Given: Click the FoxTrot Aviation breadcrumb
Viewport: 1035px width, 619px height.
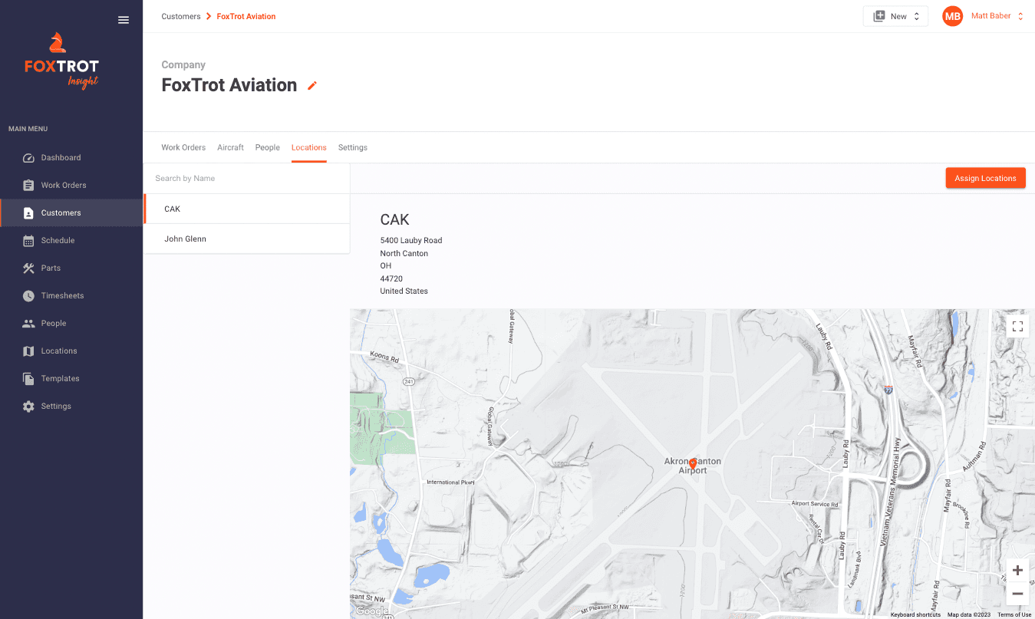Looking at the screenshot, I should point(246,16).
